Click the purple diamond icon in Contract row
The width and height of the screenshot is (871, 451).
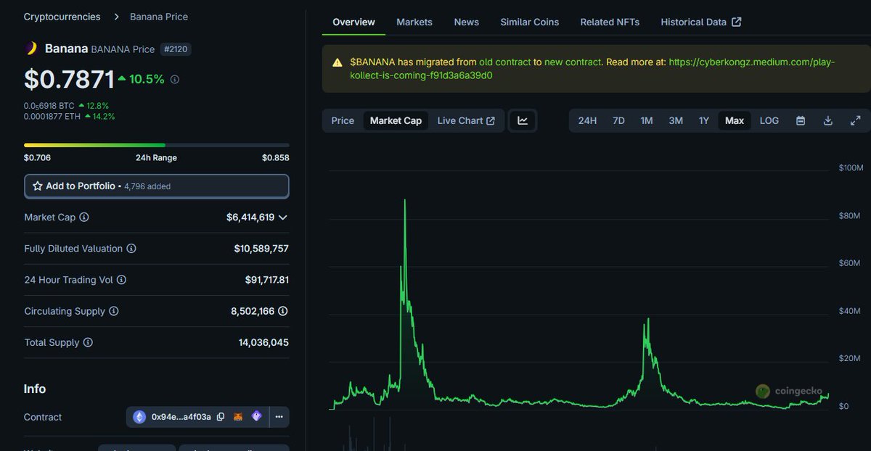pyautogui.click(x=256, y=417)
